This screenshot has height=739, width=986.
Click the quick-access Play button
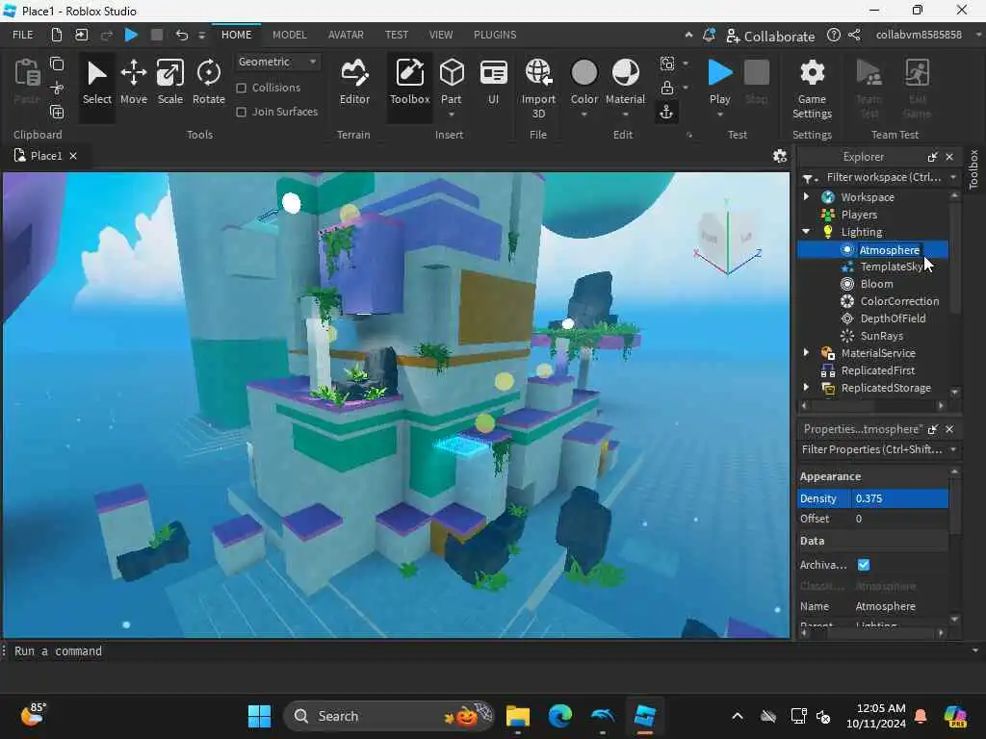[x=131, y=36]
